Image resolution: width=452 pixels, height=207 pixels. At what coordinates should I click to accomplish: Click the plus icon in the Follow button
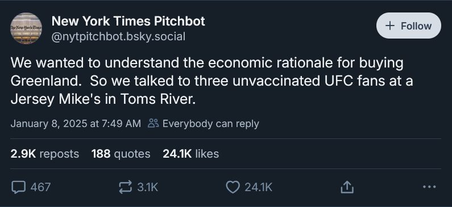pos(389,26)
